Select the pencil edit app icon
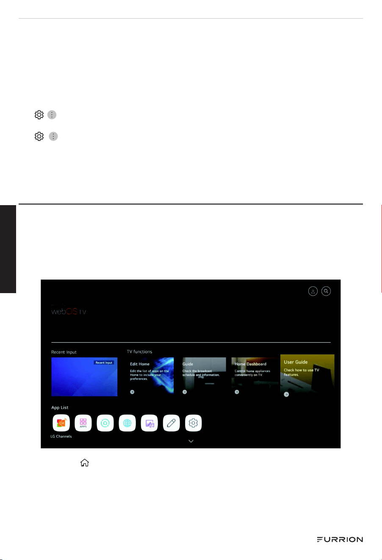 tap(172, 423)
